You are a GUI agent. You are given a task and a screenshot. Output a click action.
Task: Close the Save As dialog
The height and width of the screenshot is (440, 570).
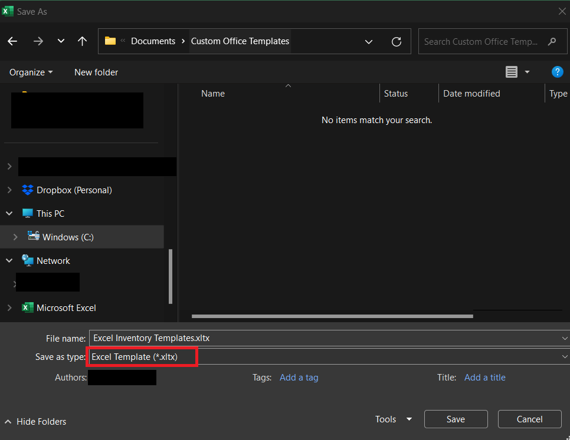point(562,11)
